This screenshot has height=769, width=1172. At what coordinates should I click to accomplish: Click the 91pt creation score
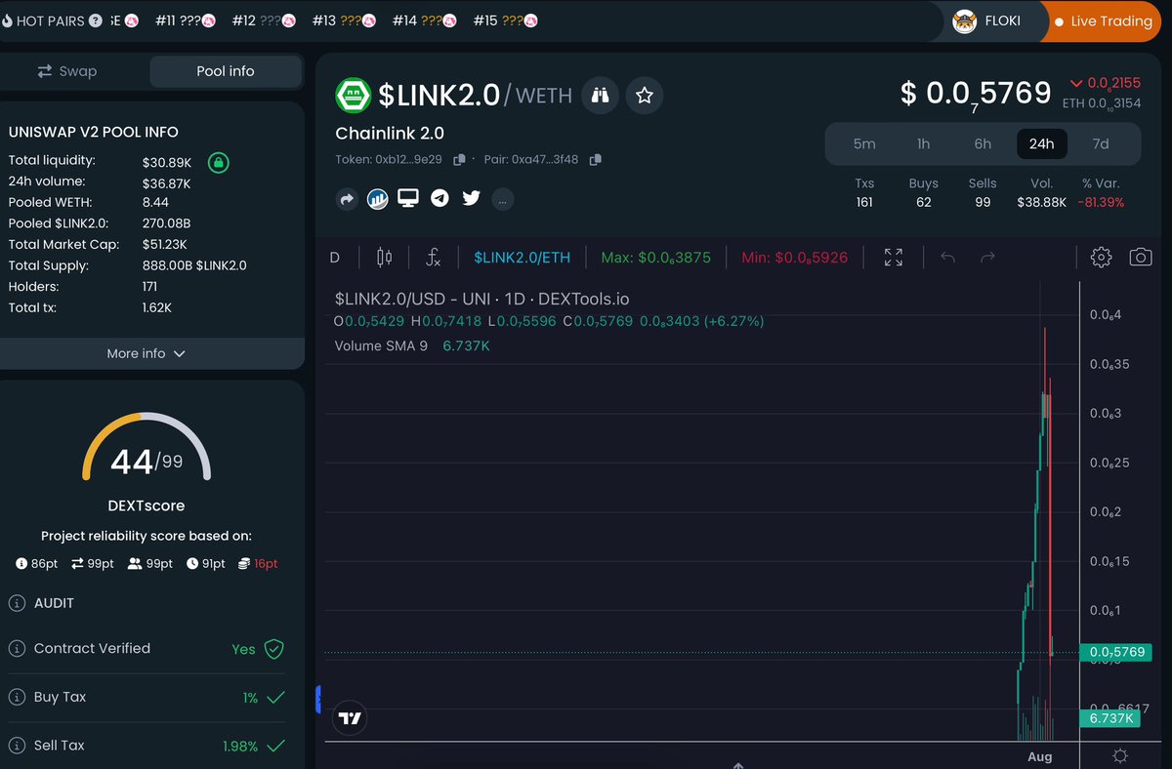click(206, 564)
